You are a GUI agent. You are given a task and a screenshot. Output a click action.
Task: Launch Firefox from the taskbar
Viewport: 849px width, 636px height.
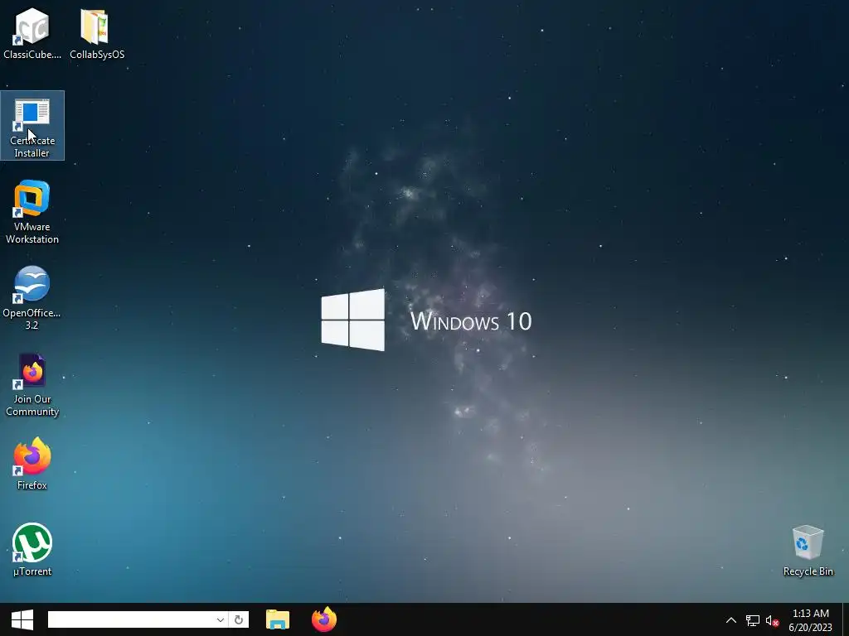click(x=324, y=619)
